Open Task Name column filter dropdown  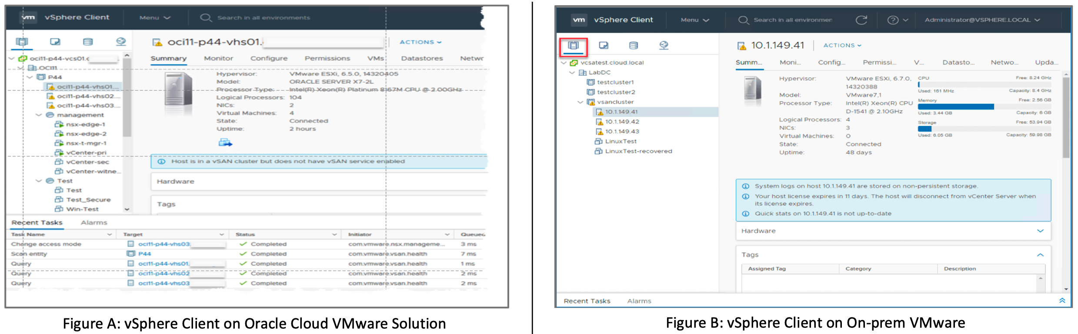110,235
